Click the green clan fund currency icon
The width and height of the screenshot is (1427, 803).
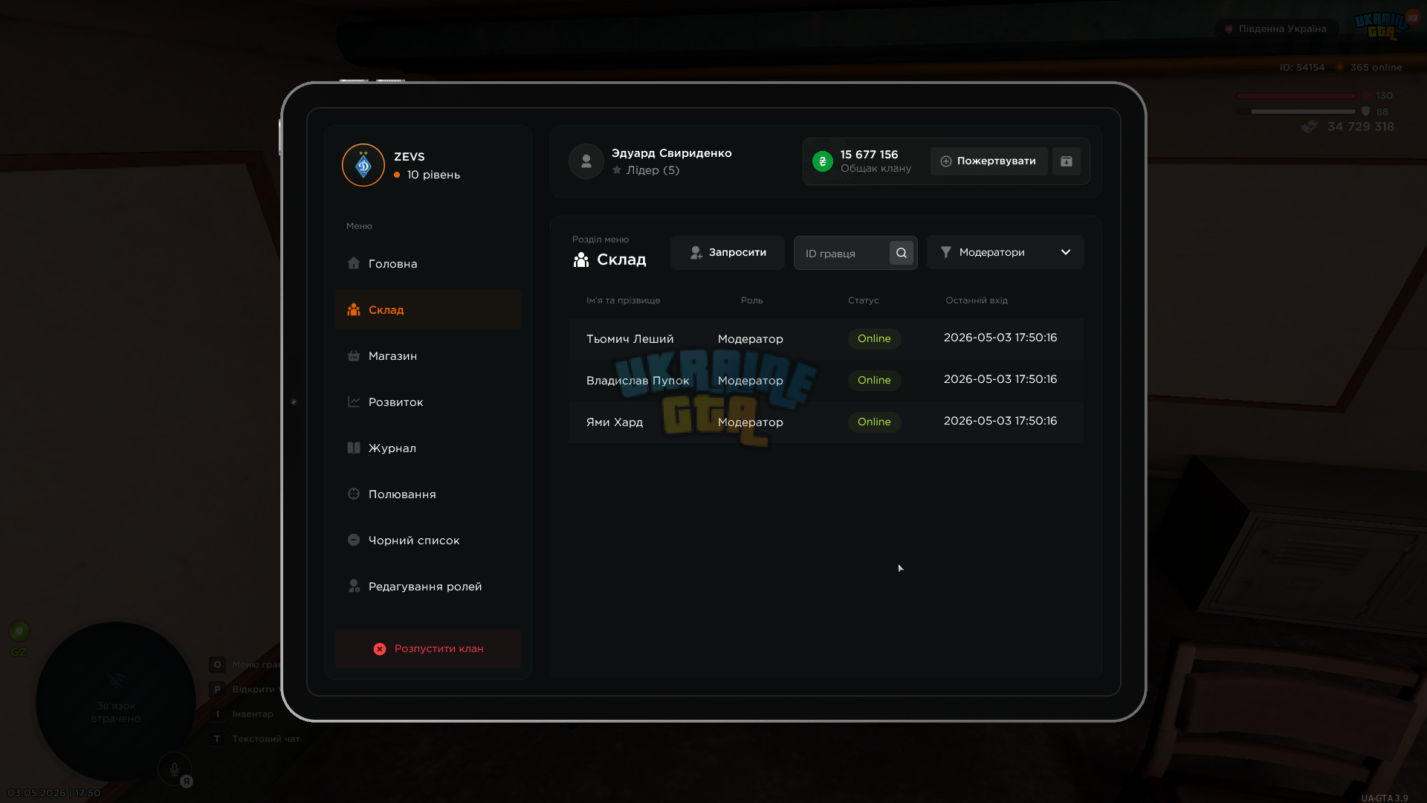pos(823,161)
